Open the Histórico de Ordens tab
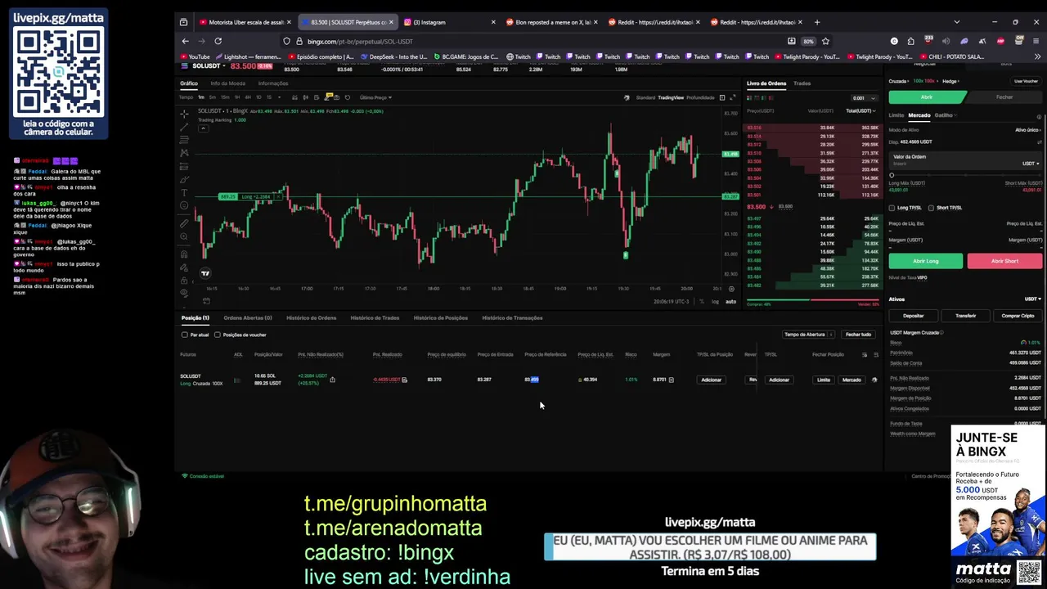 point(311,317)
